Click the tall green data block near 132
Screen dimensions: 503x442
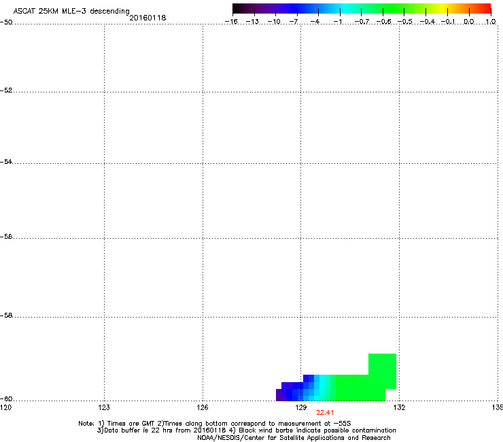pos(382,371)
